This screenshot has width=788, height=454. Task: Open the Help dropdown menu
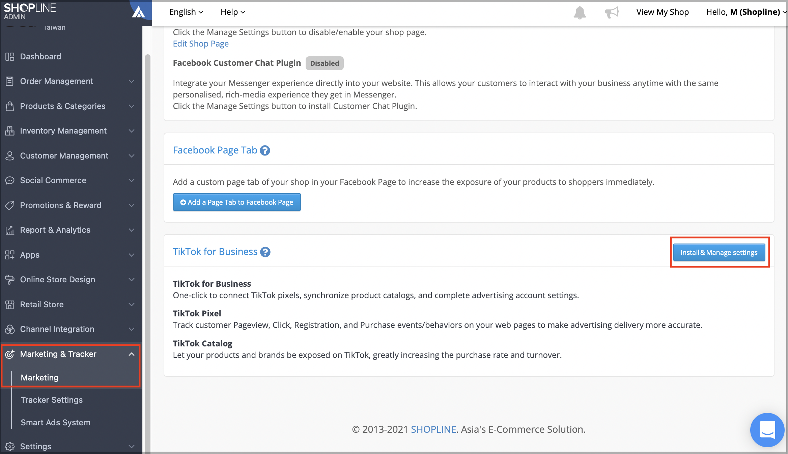(233, 12)
